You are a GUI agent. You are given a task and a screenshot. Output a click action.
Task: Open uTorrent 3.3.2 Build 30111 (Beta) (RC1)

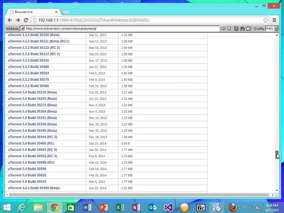tap(39, 41)
